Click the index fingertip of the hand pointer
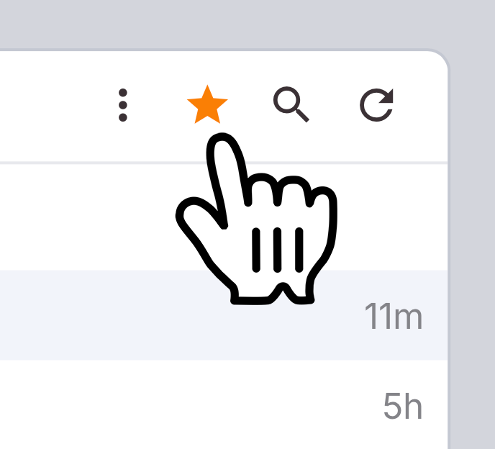Image resolution: width=495 pixels, height=449 pixels. 222,142
